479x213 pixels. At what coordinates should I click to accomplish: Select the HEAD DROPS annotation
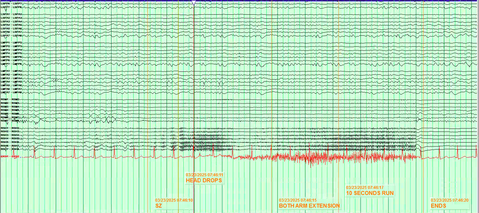pos(204,180)
